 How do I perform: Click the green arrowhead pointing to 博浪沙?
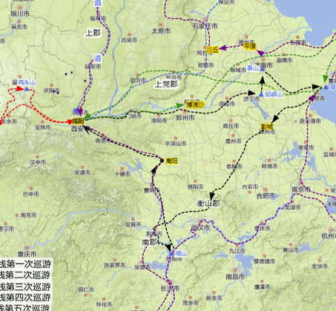point(180,106)
